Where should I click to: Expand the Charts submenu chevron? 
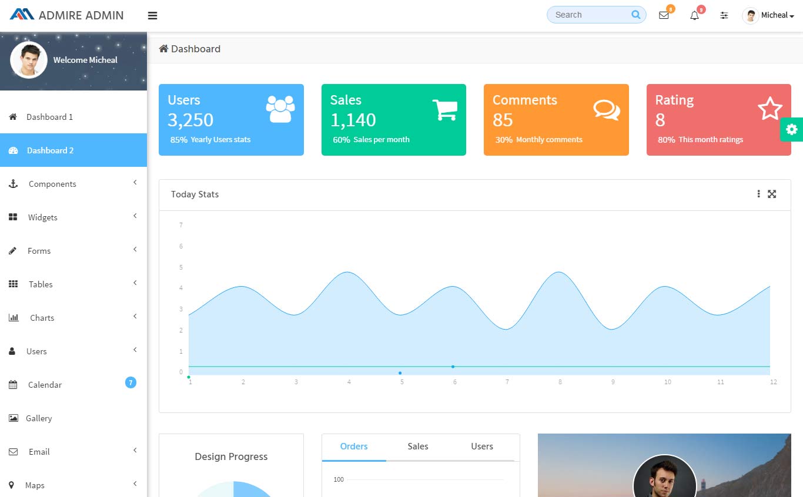coord(135,317)
